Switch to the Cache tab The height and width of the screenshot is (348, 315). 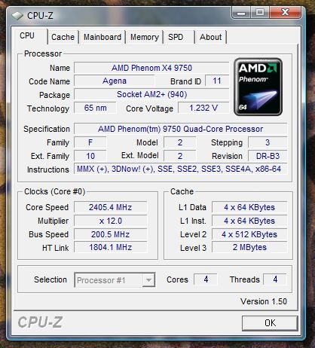(x=63, y=37)
